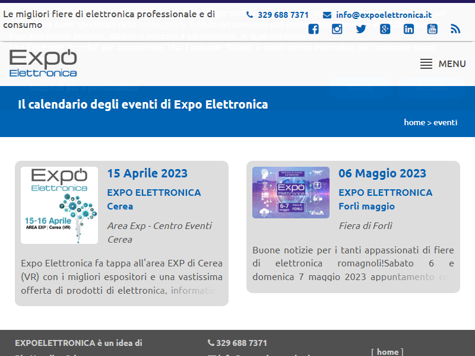Open the RSS feed icon
The height and width of the screenshot is (356, 475).
pyautogui.click(x=455, y=29)
